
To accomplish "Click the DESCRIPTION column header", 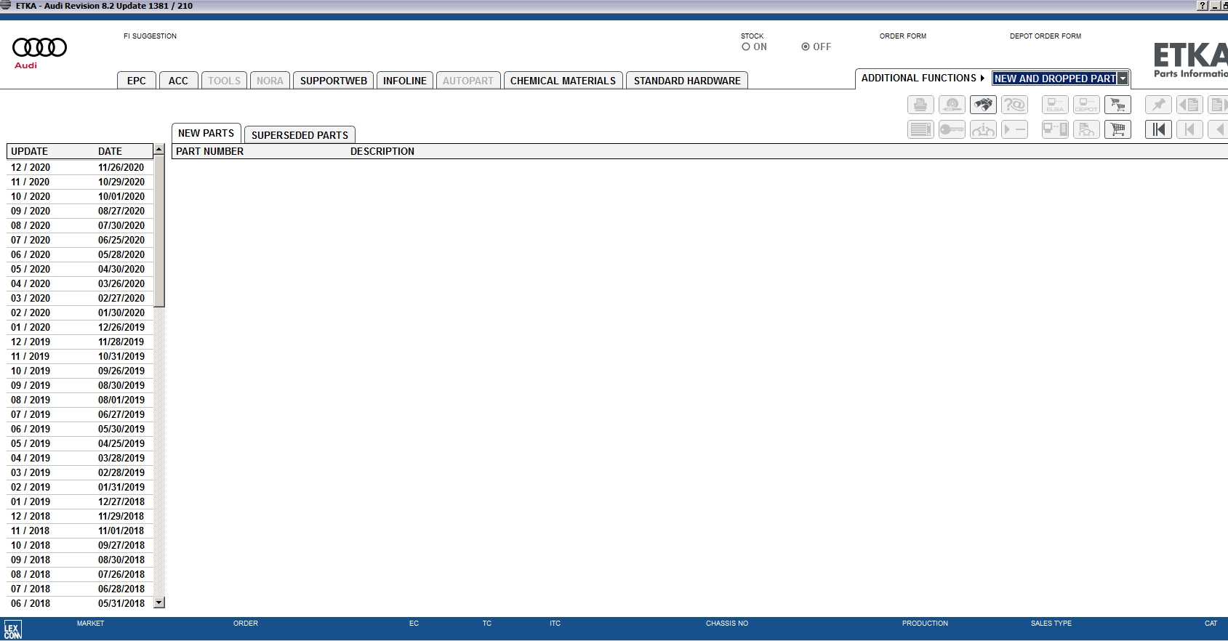I will pyautogui.click(x=382, y=151).
